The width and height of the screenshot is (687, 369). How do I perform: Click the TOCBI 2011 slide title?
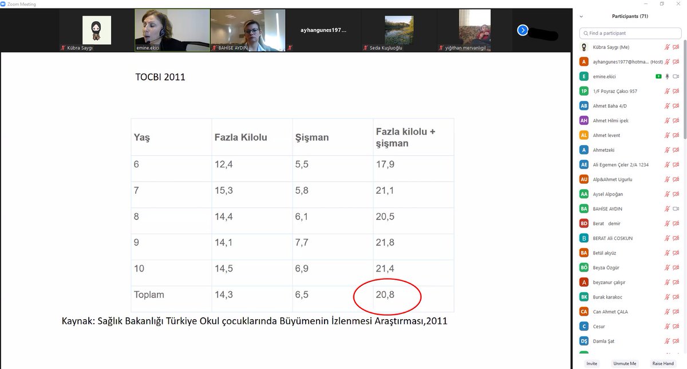160,77
